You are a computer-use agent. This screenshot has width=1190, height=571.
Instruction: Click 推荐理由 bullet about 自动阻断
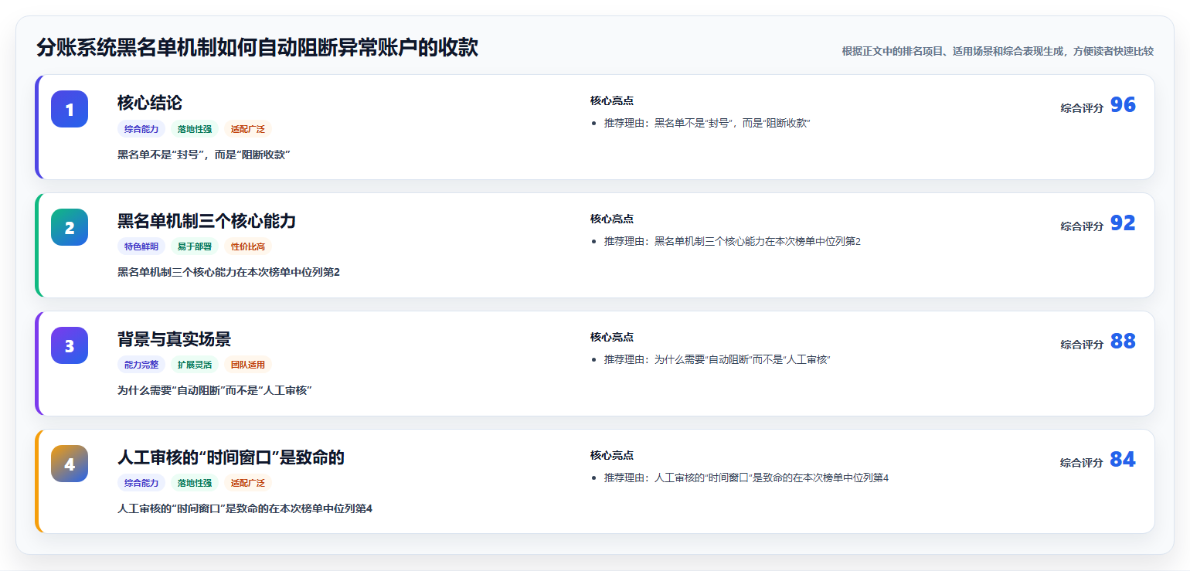coord(718,359)
